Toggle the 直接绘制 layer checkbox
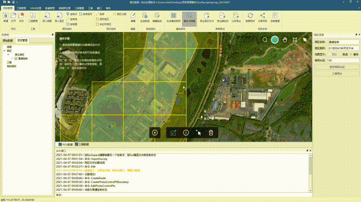361x202 pixels. tap(16, 58)
